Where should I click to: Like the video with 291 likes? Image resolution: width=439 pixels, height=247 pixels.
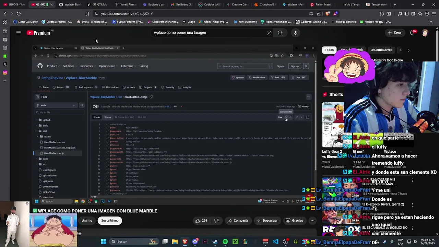pyautogui.click(x=201, y=221)
